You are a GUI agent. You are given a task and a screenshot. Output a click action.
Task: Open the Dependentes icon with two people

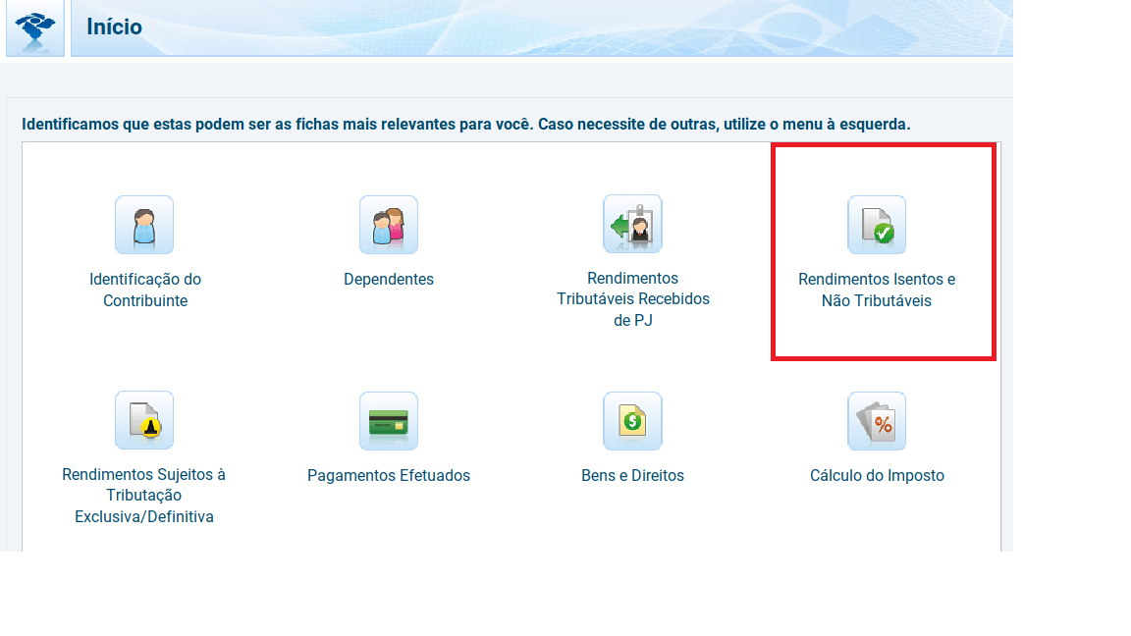point(389,225)
